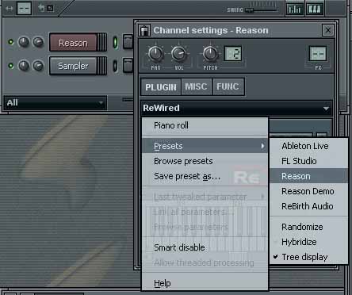The width and height of the screenshot is (352, 295).
Task: Open the graph editor bars icon
Action: click(295, 9)
